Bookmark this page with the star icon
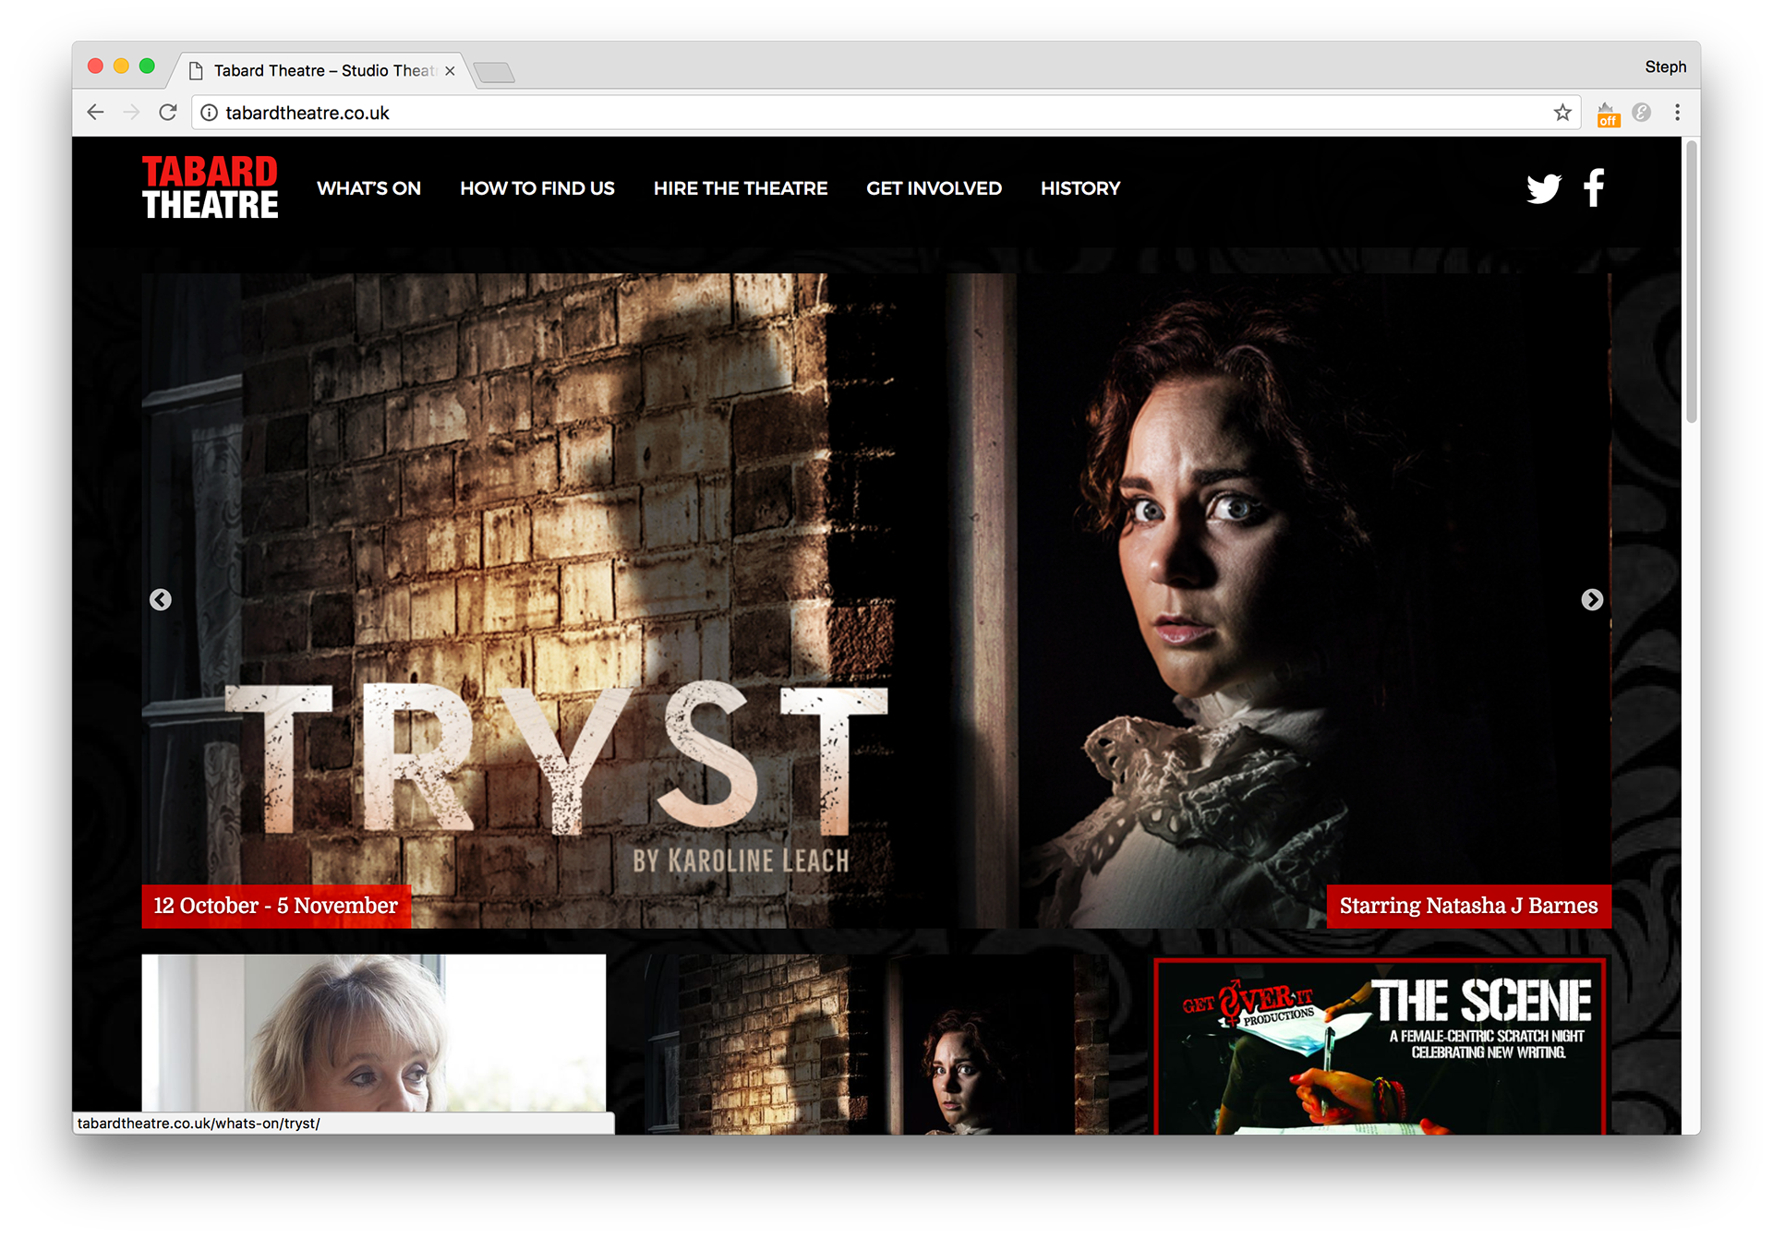 (1562, 113)
